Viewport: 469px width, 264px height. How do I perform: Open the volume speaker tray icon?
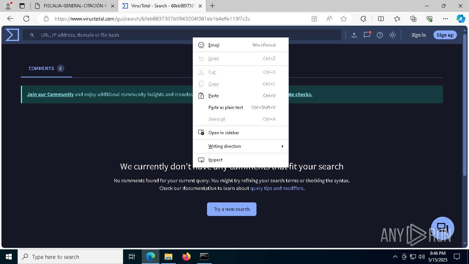click(x=422, y=257)
